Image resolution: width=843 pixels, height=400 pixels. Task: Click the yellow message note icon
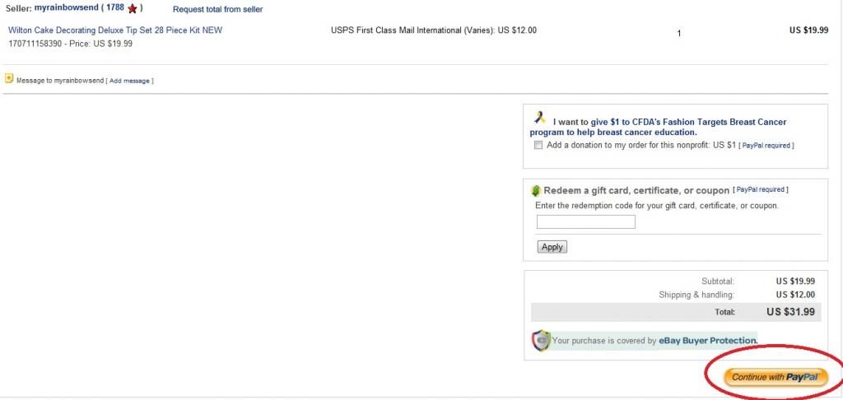click(8, 78)
